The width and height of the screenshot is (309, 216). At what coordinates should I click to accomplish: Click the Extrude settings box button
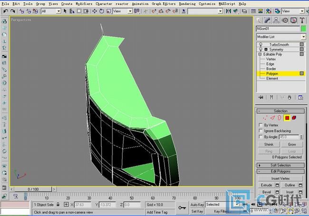point(277,185)
